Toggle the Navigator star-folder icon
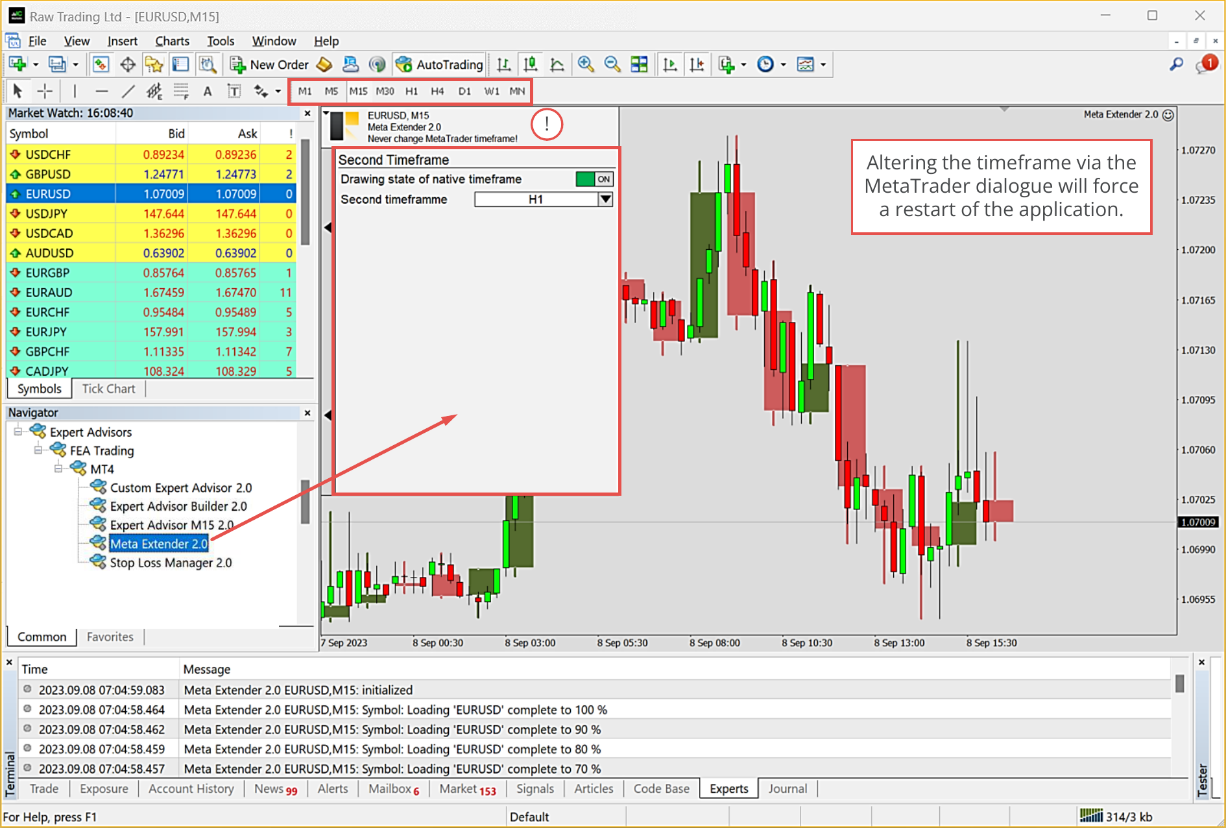The image size is (1226, 828). pyautogui.click(x=154, y=64)
